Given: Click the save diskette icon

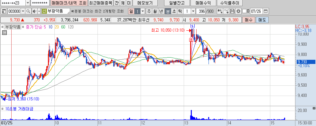Looking at the screenshot, I should [x=232, y=11].
